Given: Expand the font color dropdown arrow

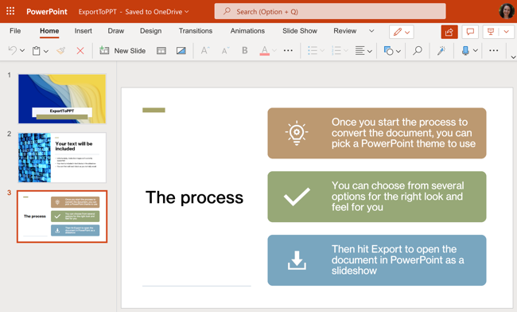Looking at the screenshot, I should pyautogui.click(x=274, y=50).
